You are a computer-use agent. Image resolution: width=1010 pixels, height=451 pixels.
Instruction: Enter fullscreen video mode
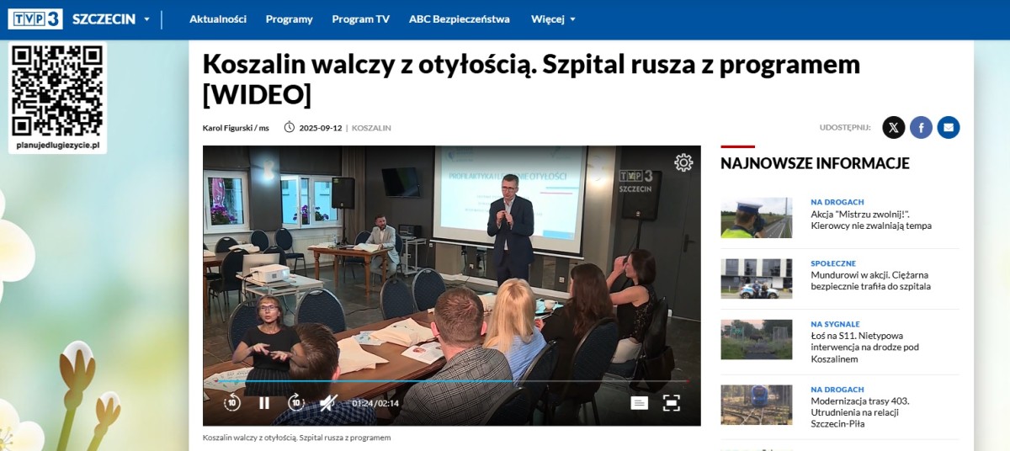tap(672, 403)
